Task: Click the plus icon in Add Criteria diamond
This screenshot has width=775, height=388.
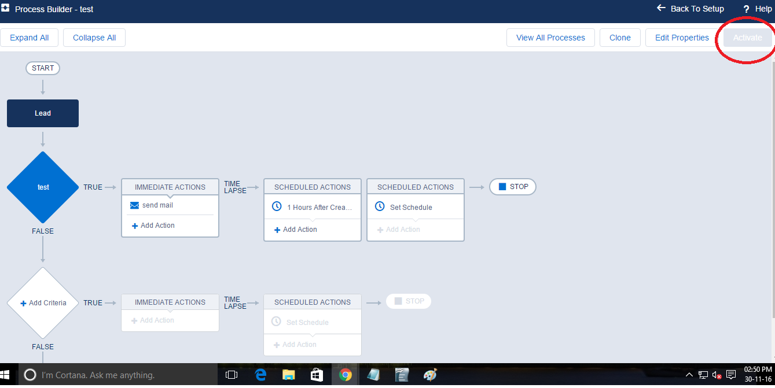Action: coord(23,303)
